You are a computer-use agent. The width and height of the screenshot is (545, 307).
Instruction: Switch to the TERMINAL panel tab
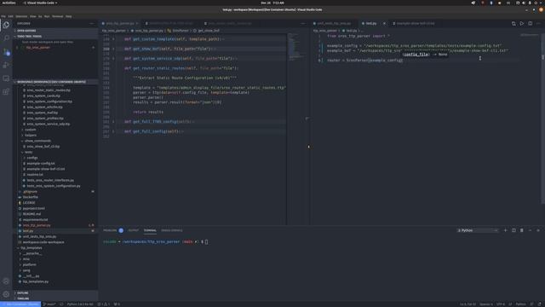[150, 230]
